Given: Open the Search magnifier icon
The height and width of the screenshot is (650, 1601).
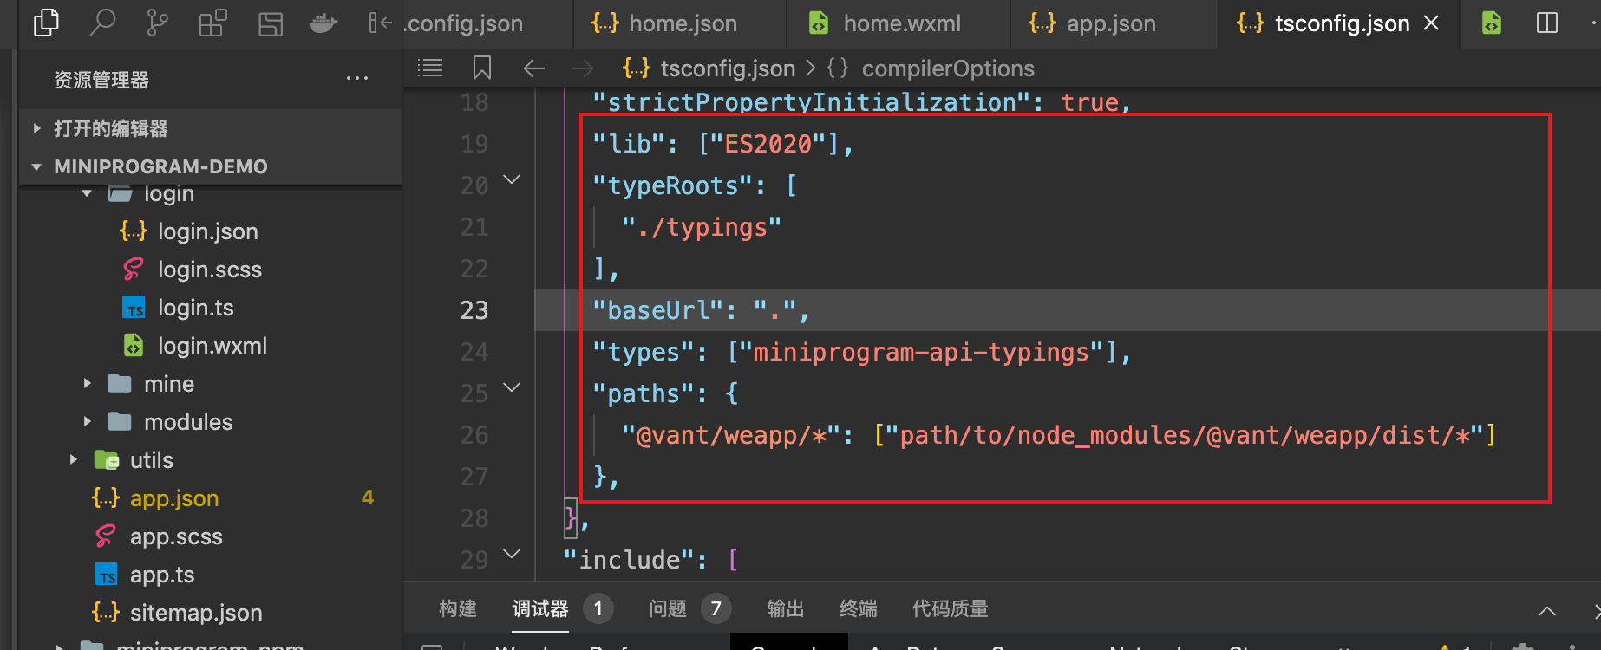Looking at the screenshot, I should point(102,23).
